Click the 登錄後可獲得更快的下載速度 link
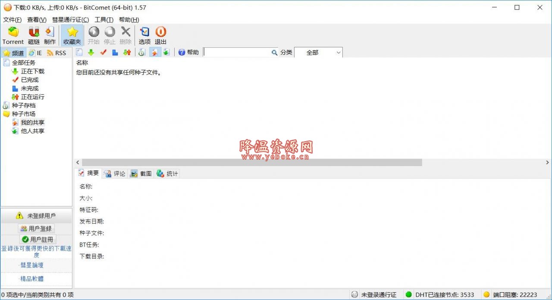This screenshot has height=300, width=552. 36,251
